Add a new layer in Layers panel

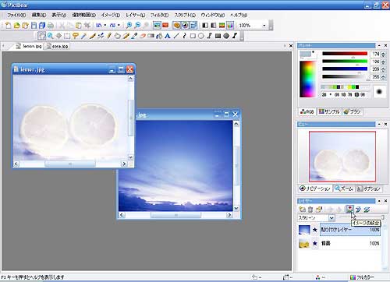pyautogui.click(x=302, y=210)
